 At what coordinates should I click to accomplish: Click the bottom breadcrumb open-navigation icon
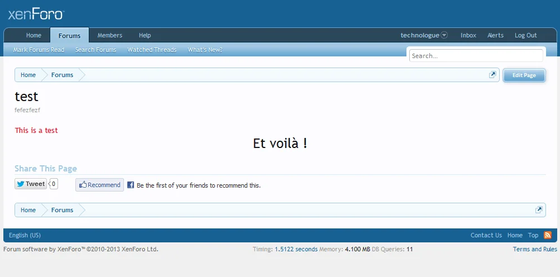coord(539,210)
